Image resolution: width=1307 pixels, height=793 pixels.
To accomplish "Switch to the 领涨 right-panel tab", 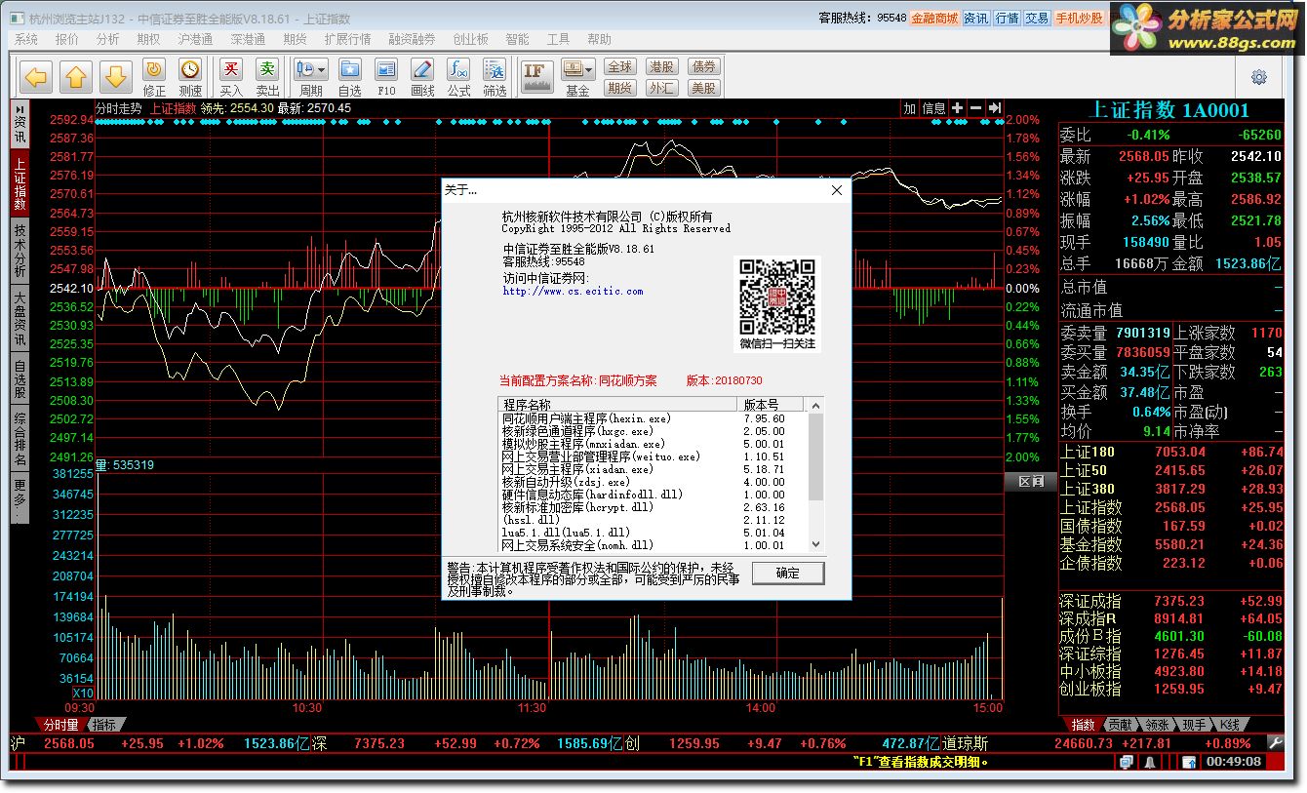I will pos(1158,725).
